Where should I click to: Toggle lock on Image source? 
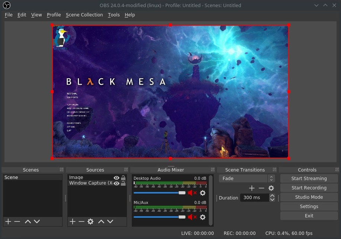123,177
